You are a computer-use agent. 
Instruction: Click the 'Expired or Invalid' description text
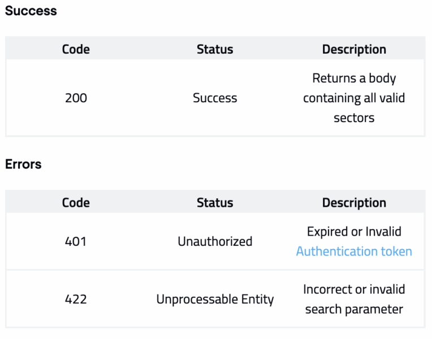[354, 232]
